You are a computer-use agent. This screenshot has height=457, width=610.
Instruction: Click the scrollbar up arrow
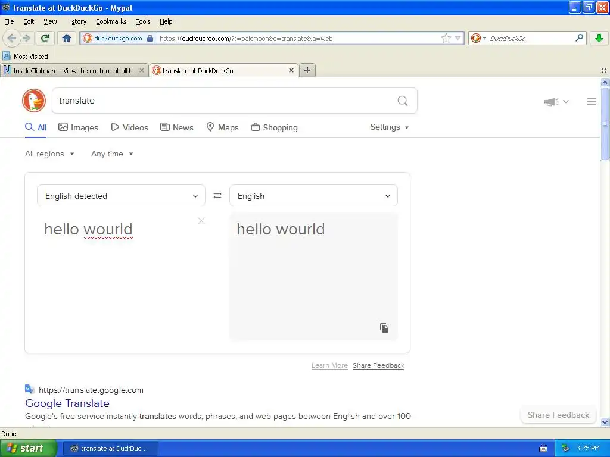pos(605,82)
